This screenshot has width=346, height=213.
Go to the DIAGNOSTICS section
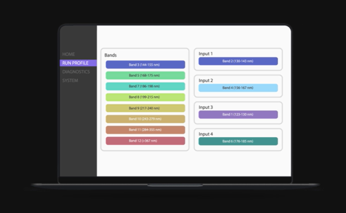coord(76,72)
